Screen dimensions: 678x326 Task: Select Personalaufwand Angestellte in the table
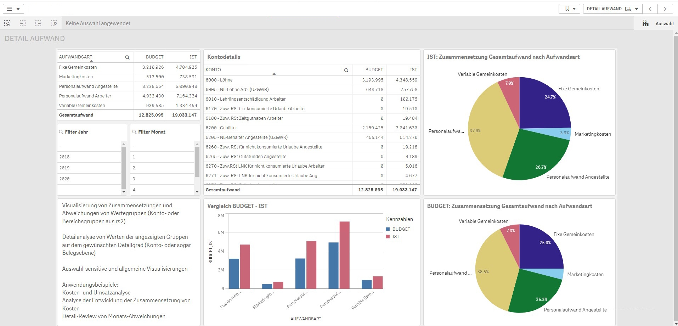click(x=128, y=86)
